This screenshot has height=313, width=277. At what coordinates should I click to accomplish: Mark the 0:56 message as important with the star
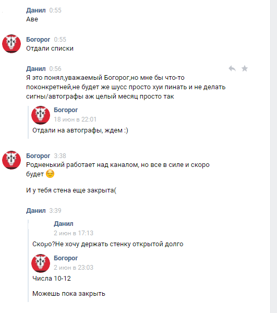245,68
